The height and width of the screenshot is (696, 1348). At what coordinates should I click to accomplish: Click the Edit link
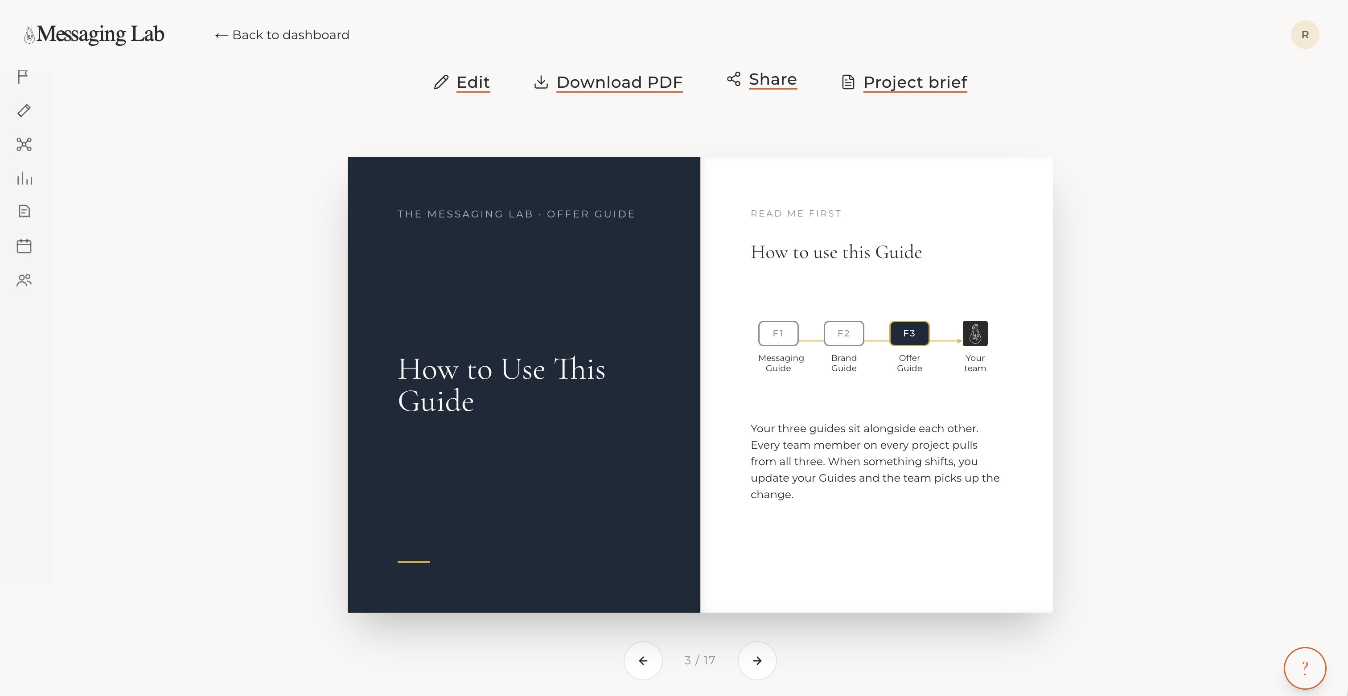click(x=473, y=82)
